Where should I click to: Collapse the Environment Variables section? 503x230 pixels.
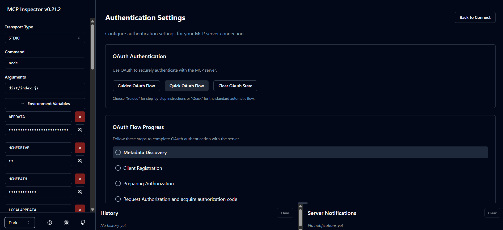tap(45, 103)
